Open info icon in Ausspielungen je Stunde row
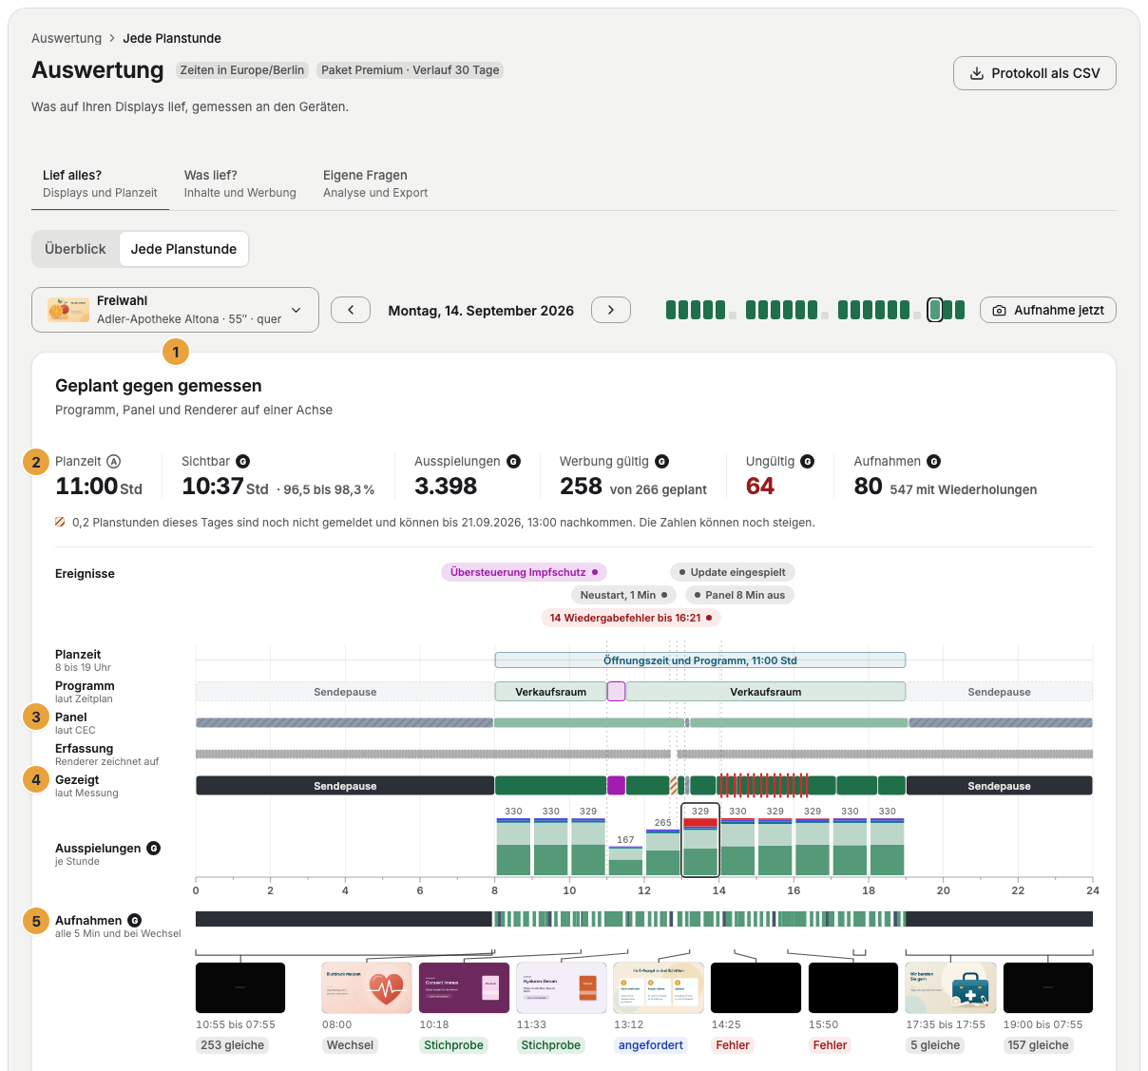1148x1071 pixels. click(x=154, y=849)
